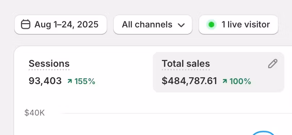Select the Sessions metric heading

(x=49, y=64)
